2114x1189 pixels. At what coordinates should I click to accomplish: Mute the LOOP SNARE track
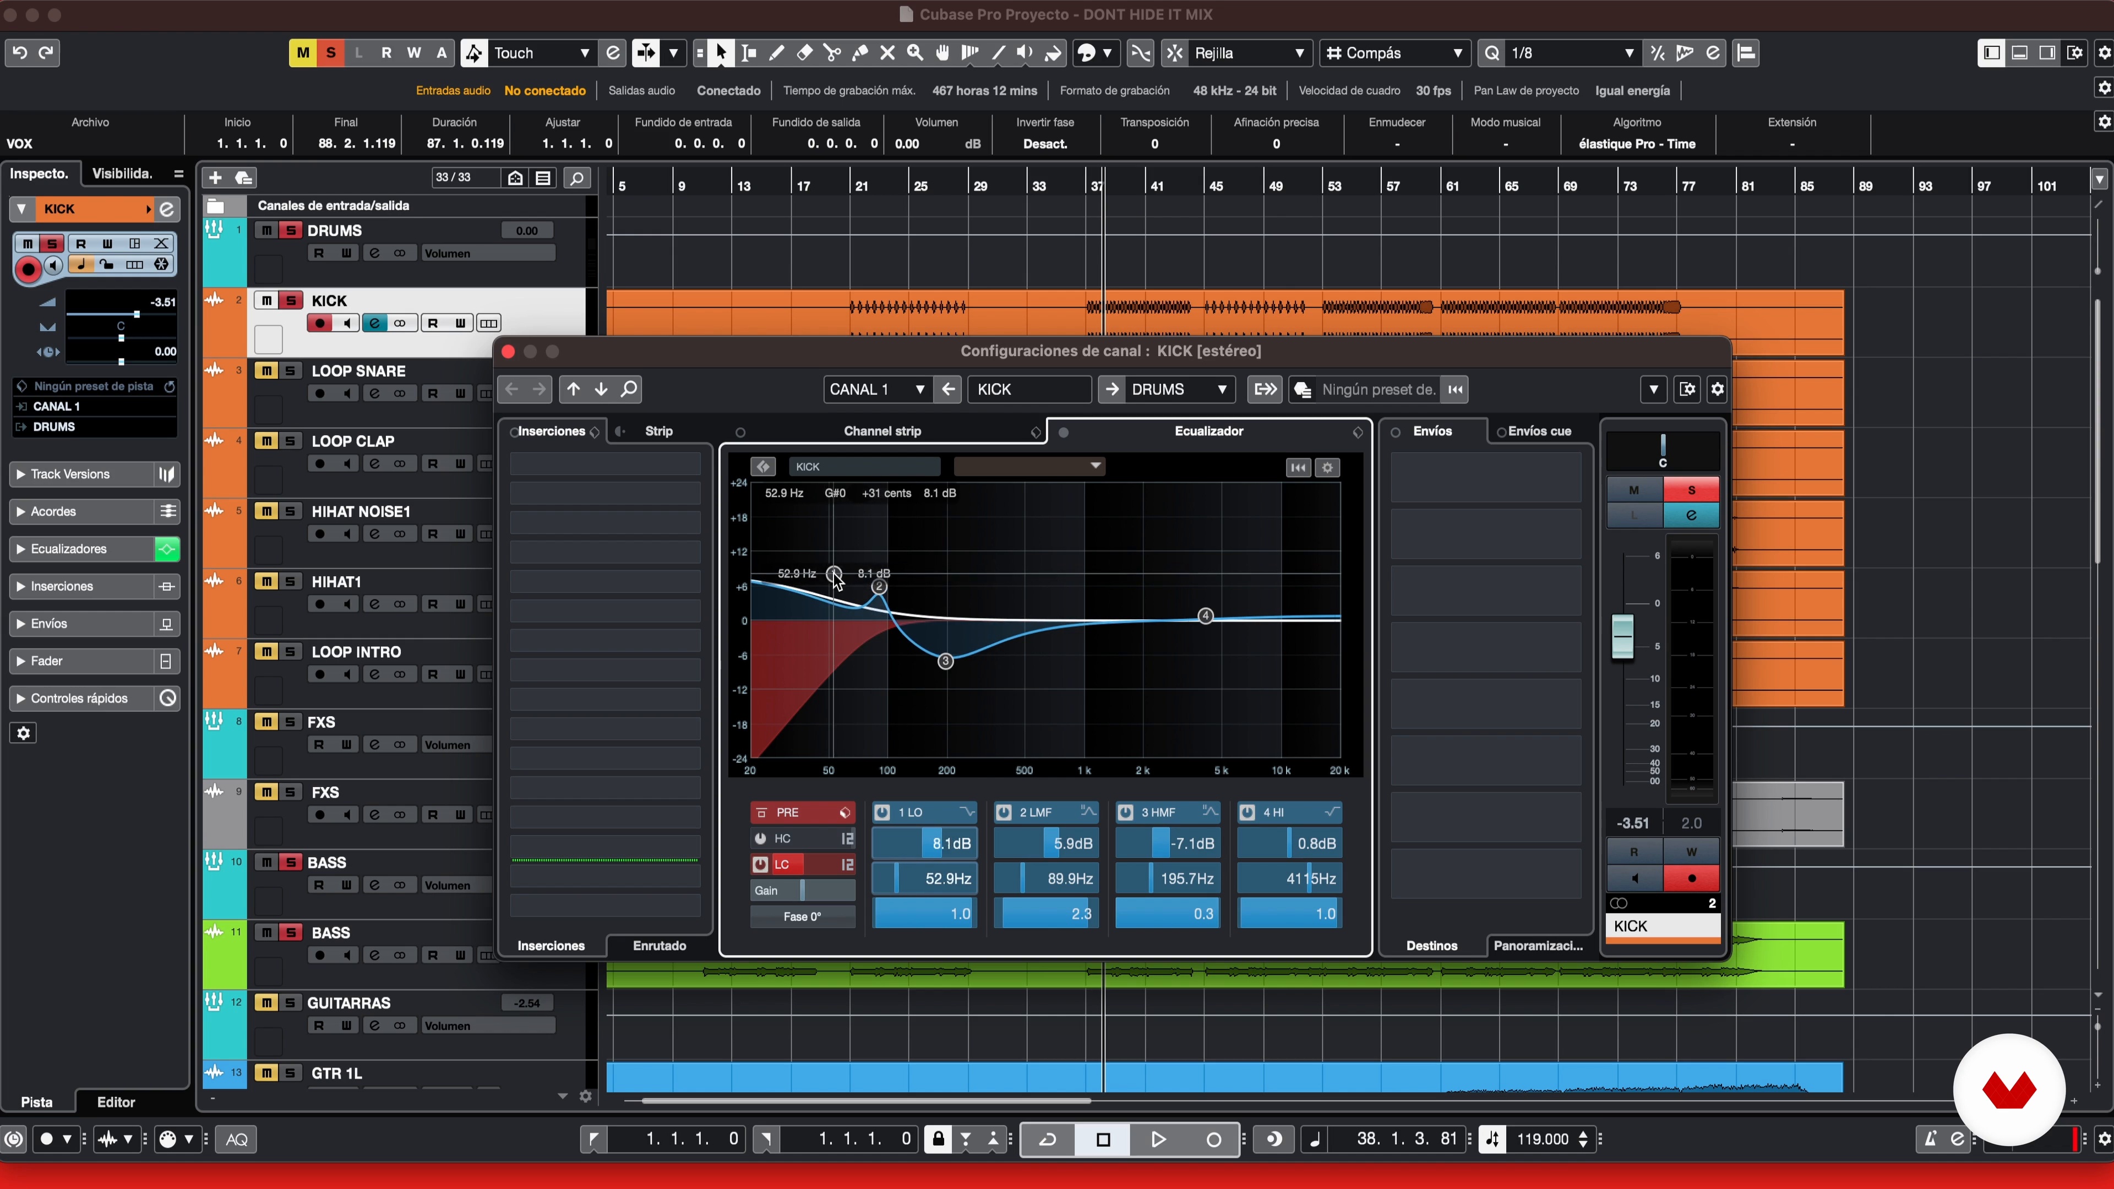click(x=266, y=371)
